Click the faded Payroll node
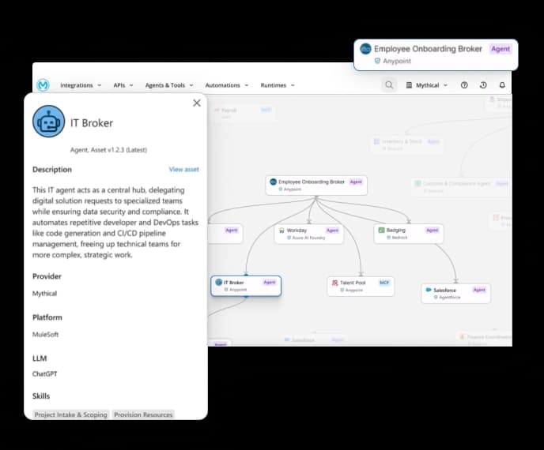The height and width of the screenshot is (450, 544). point(243,113)
